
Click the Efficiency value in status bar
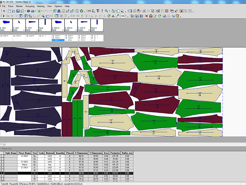click(x=27, y=184)
